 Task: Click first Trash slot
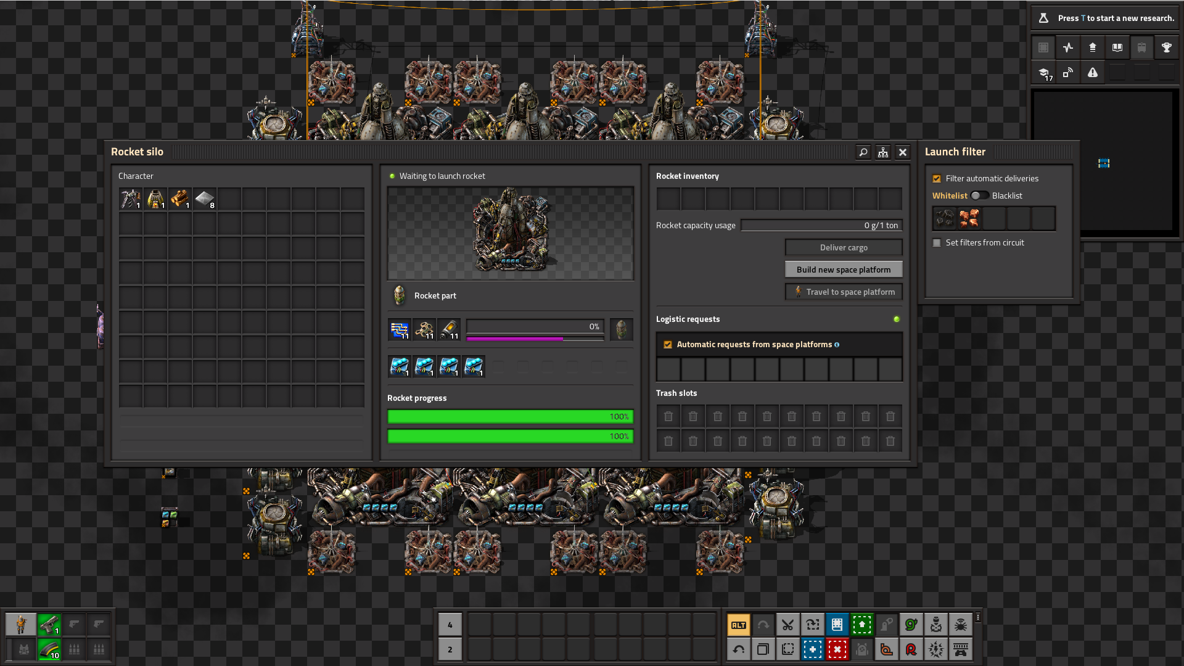(668, 416)
